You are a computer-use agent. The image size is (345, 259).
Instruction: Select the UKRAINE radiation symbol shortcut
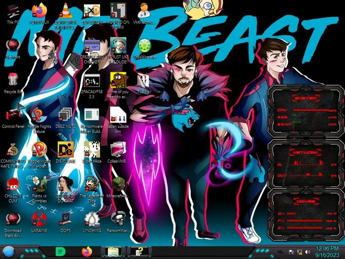[39, 223]
